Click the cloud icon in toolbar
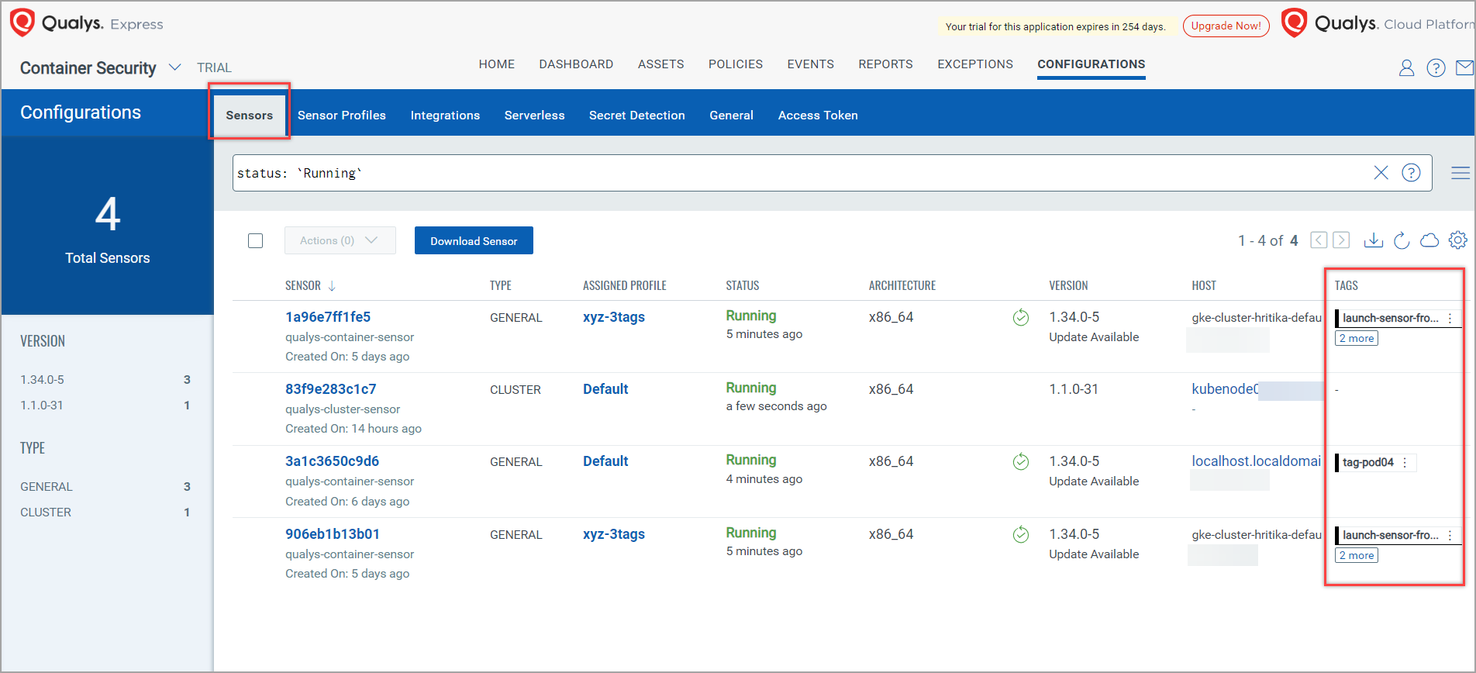 [1429, 240]
